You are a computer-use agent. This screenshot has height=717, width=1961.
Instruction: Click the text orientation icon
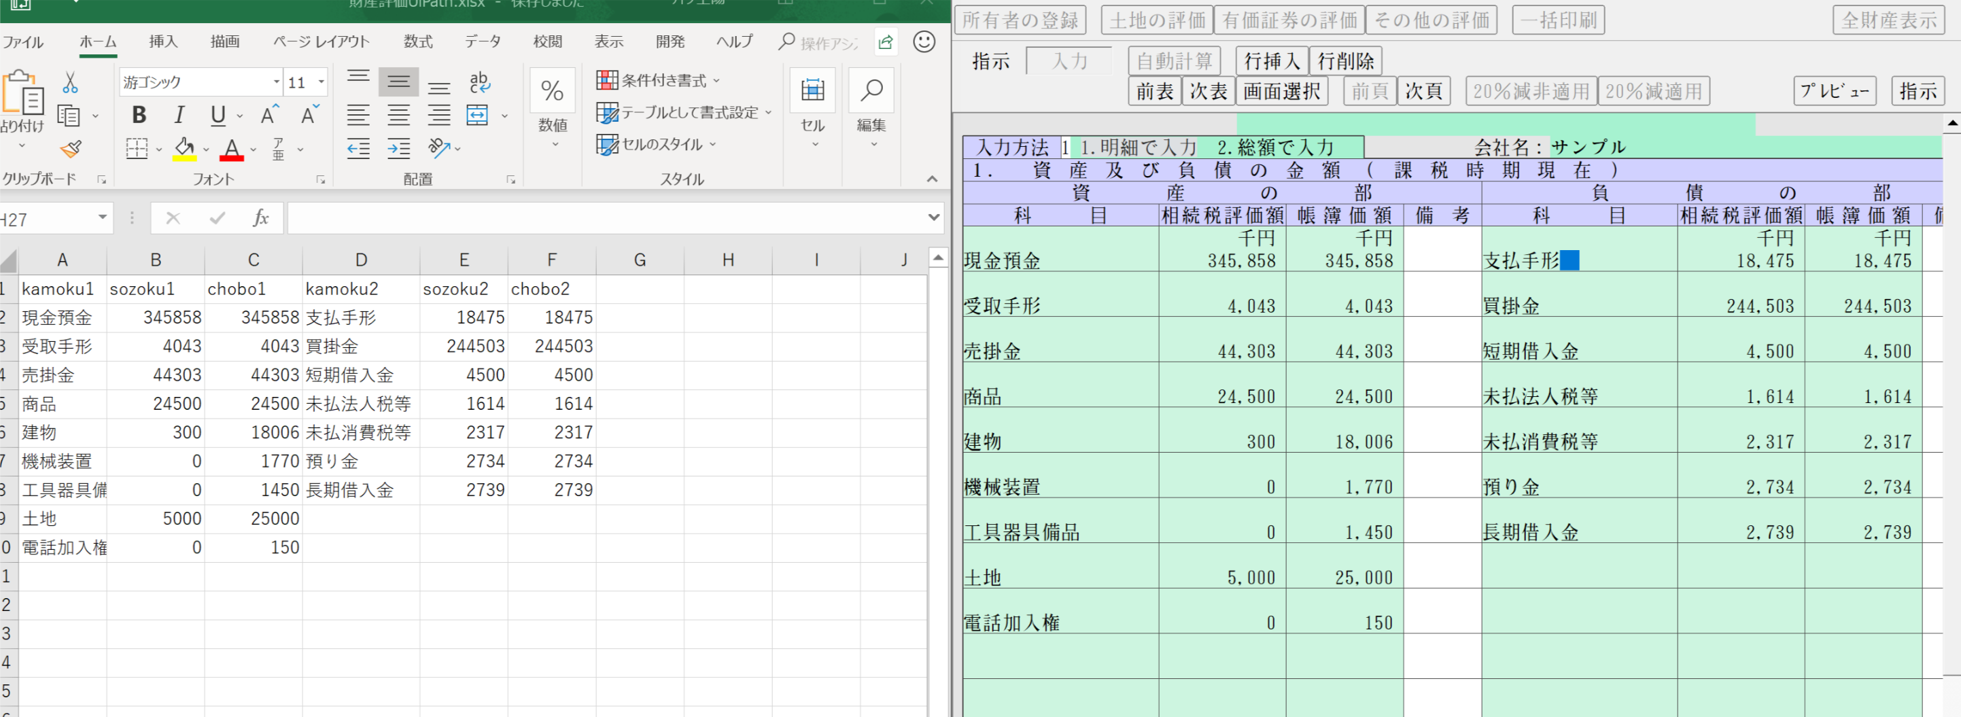pos(439,147)
